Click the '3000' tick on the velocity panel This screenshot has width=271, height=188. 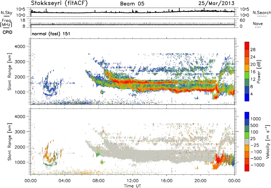click(x=20, y=132)
